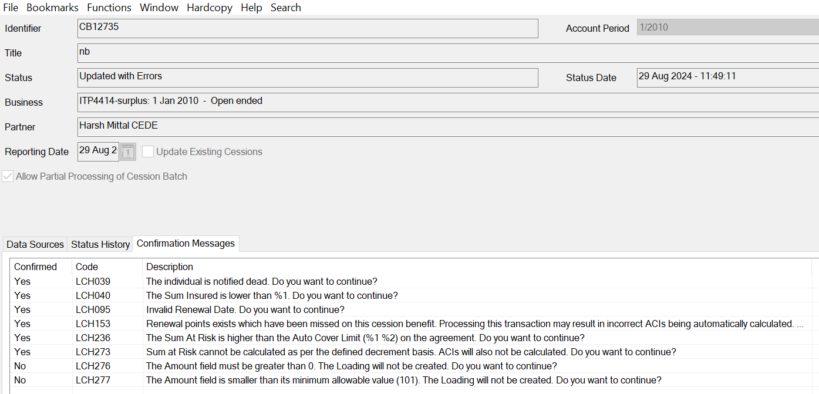Open the Window menu
The height and width of the screenshot is (394, 819).
click(x=159, y=8)
